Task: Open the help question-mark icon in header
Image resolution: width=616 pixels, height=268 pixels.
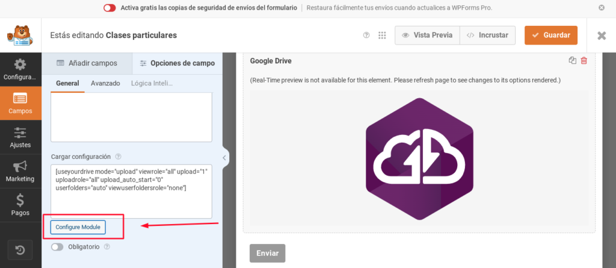Action: click(x=366, y=35)
